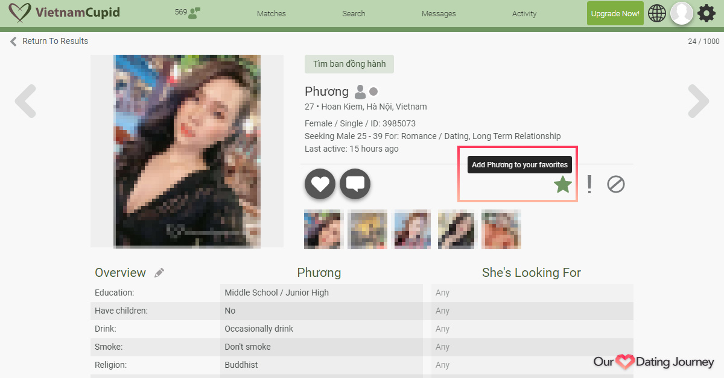Screen dimensions: 724x378
Task: Click the online members count icon
Action: point(194,13)
